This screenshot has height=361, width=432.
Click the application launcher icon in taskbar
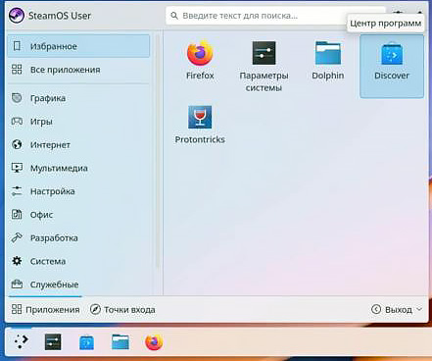[22, 341]
